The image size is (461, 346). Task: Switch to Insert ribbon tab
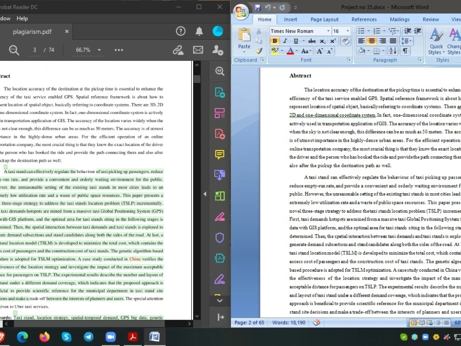click(290, 19)
